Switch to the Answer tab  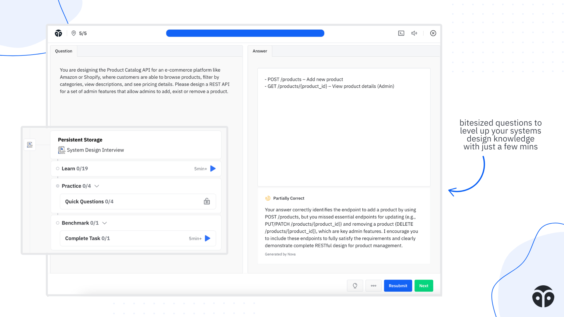pyautogui.click(x=260, y=51)
